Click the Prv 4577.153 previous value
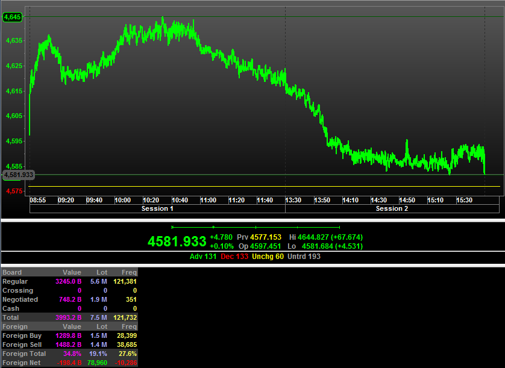The width and height of the screenshot is (505, 368). click(259, 237)
